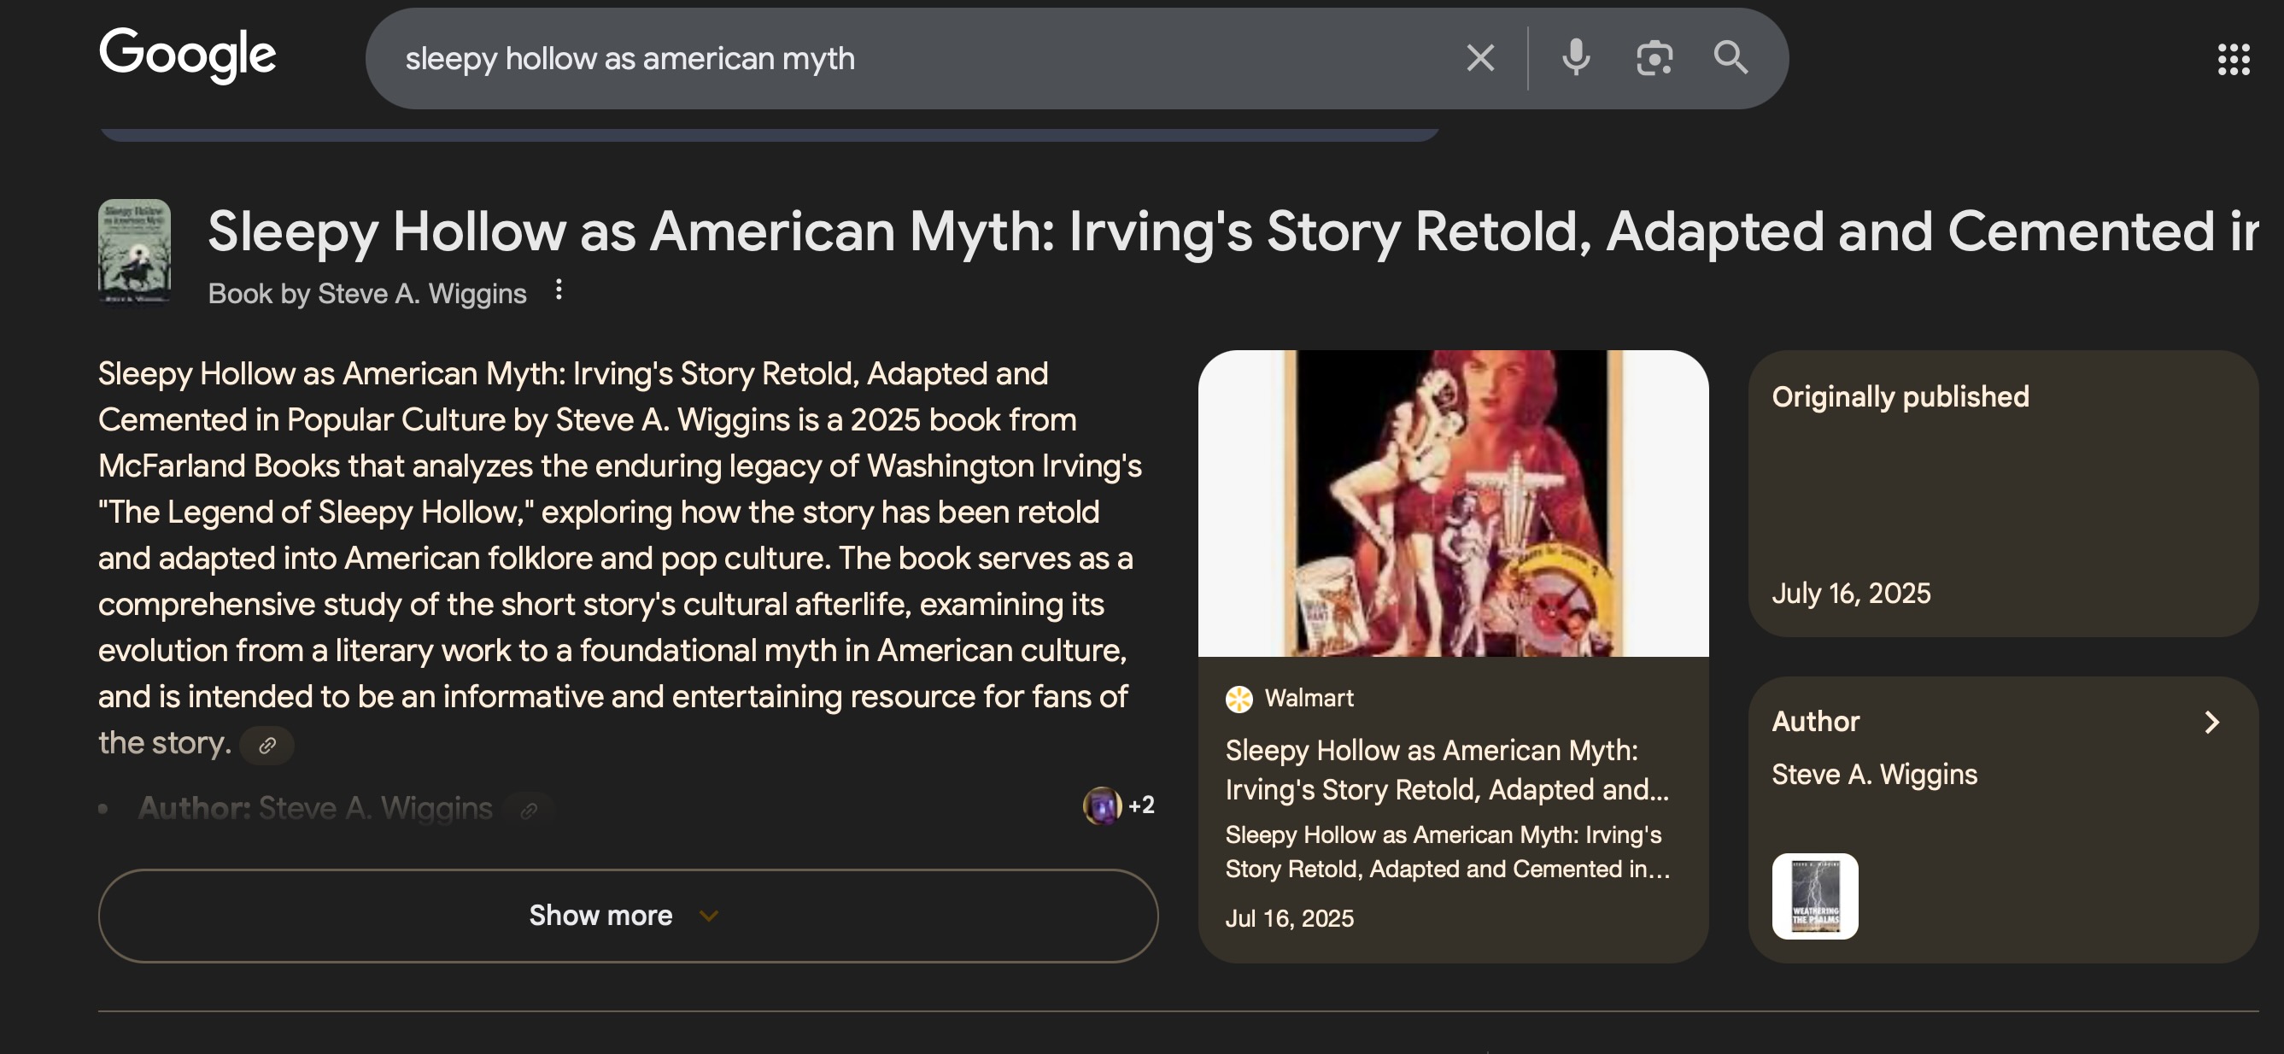Viewport: 2284px width, 1054px height.
Task: Expand summary with Show more
Action: (x=627, y=915)
